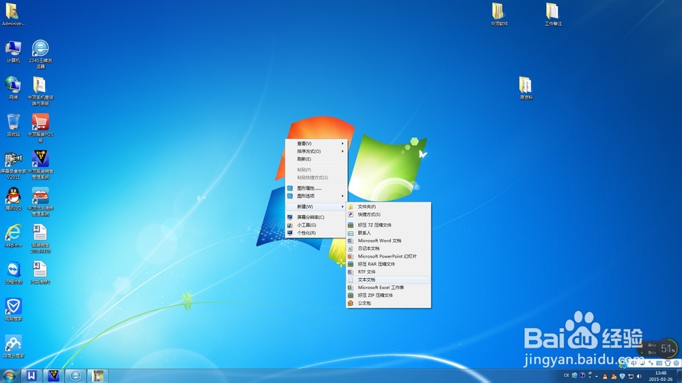Select the folder below 工作备注 at right
The image size is (682, 383).
pos(526,88)
